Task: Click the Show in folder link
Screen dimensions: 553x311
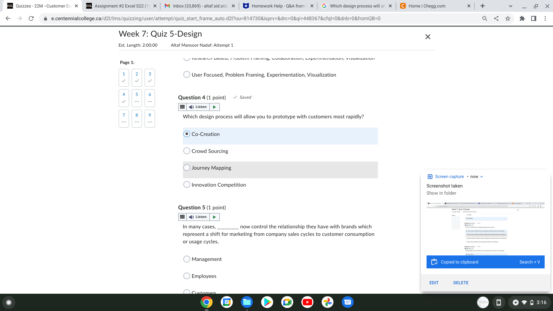Action: pos(441,193)
